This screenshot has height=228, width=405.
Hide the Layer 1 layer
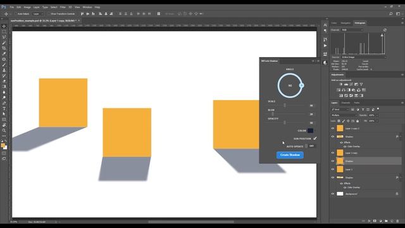pyautogui.click(x=333, y=170)
